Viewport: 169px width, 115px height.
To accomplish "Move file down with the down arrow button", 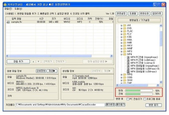I will (x=38, y=62).
